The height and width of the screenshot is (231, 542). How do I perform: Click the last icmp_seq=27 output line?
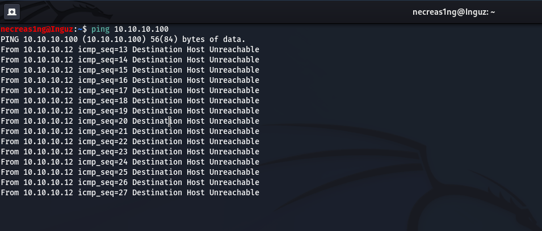[x=129, y=192]
